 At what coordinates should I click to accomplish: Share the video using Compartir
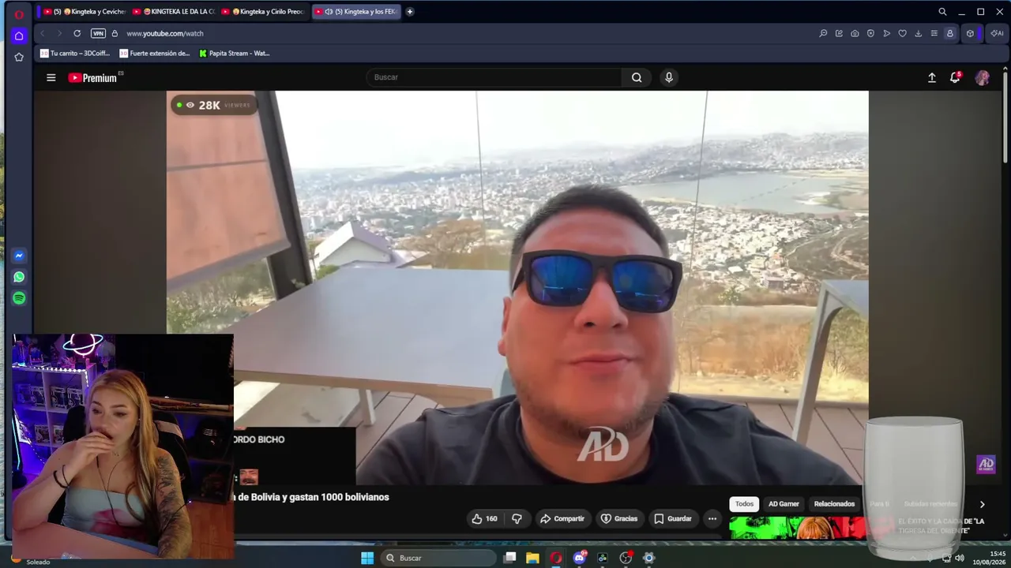click(562, 519)
